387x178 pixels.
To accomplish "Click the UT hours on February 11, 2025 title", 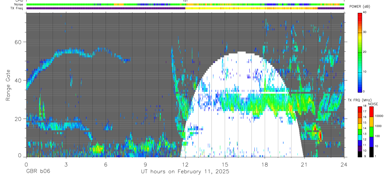I will pyautogui.click(x=185, y=172).
